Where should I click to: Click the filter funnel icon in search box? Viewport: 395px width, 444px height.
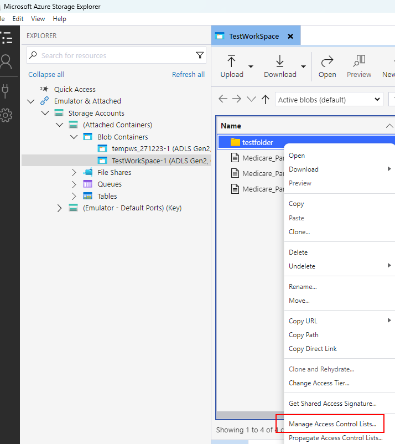pyautogui.click(x=200, y=55)
